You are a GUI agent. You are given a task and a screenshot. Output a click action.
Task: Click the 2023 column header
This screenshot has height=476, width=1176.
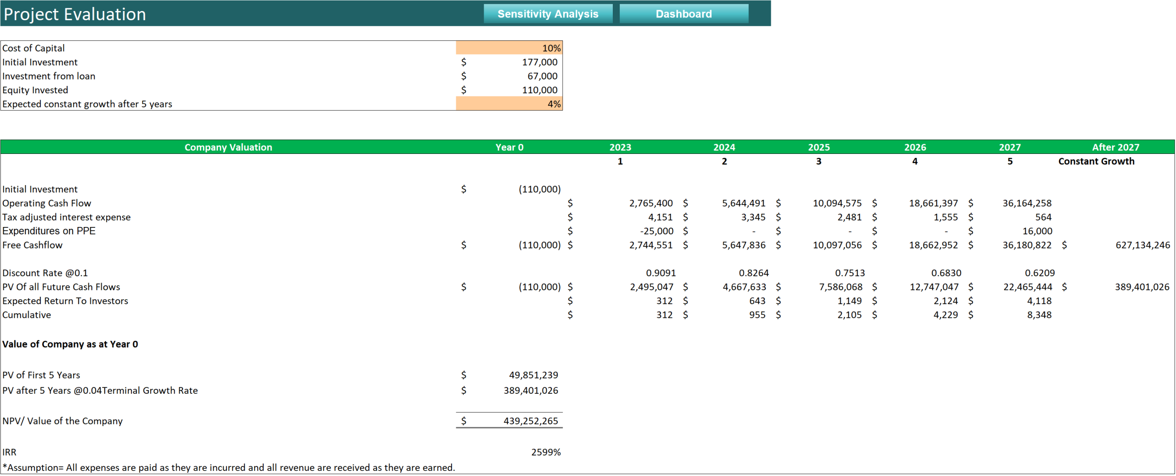pos(620,147)
